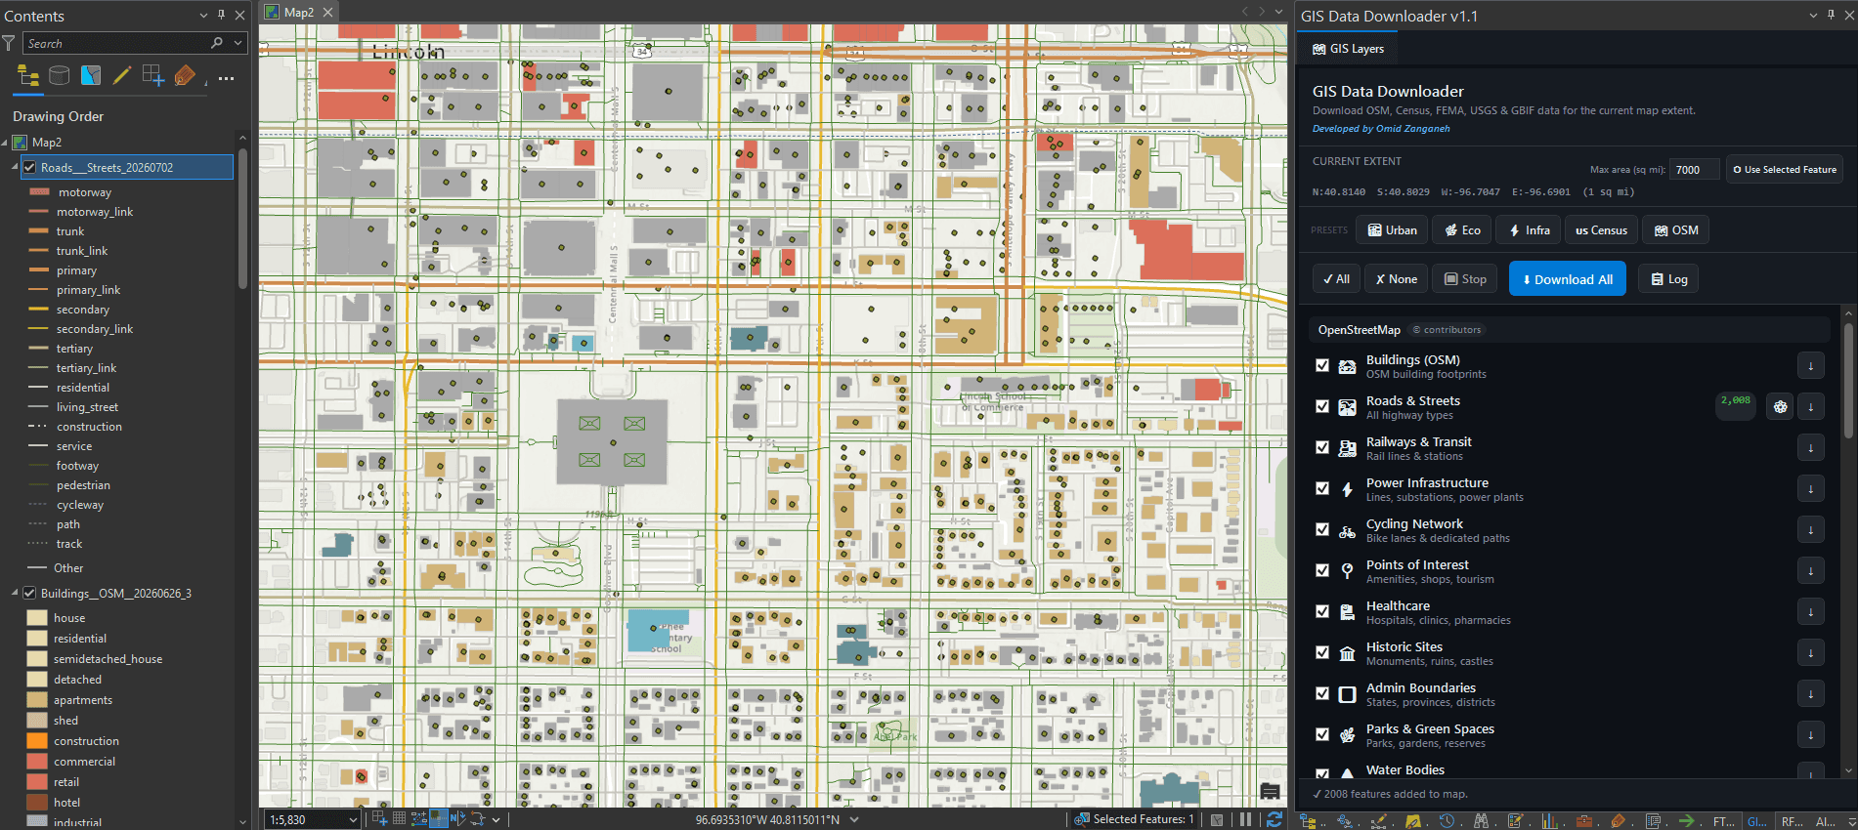Switch to the GI... pane tab

1756,821
